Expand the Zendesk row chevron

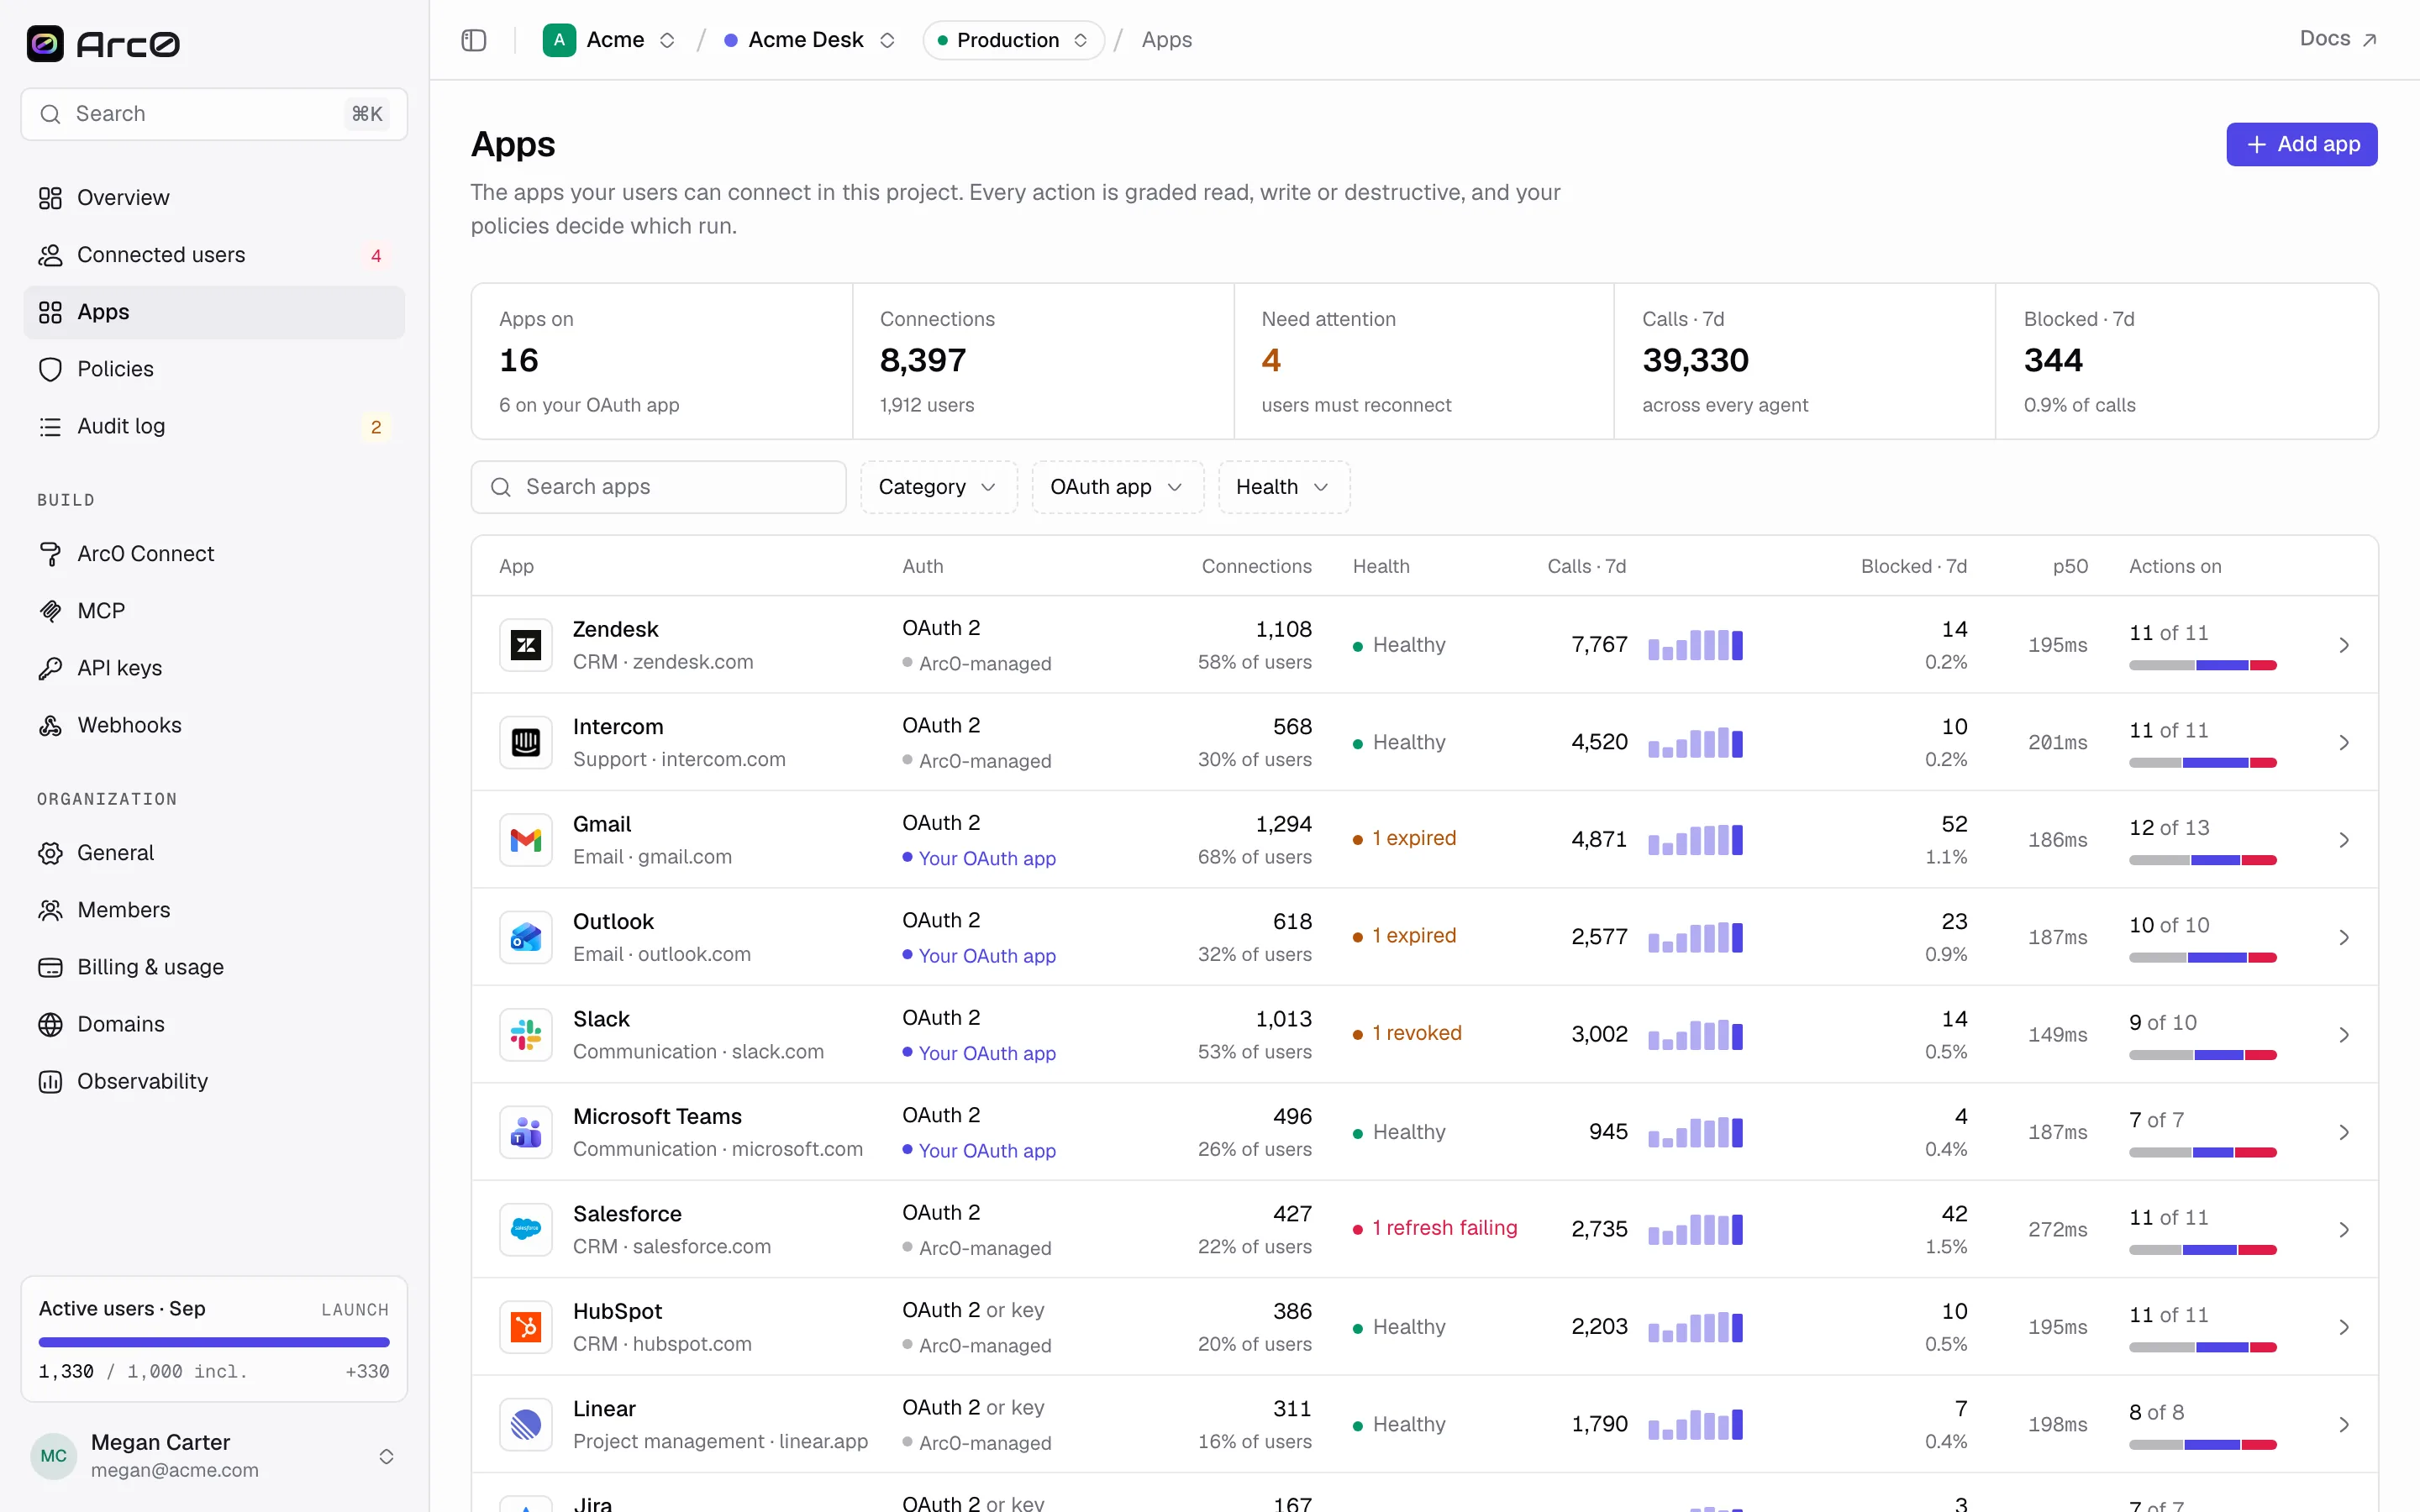click(2344, 645)
